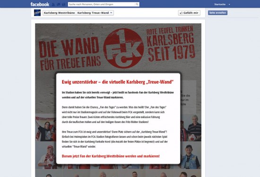Click the Facebook logo
This screenshot has height=177, width=260.
click(x=40, y=4)
